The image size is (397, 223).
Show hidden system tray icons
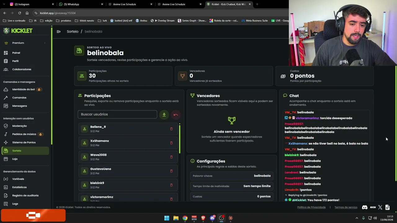pos(357,218)
